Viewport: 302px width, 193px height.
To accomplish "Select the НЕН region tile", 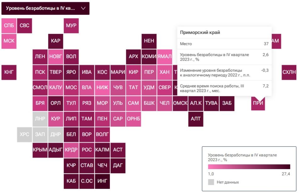I will click(149, 41).
